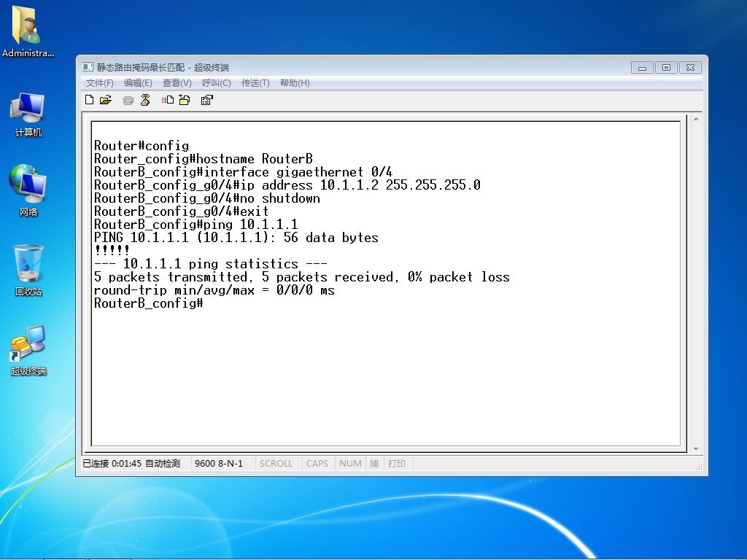Click the 'interface gigaethernet 0/4' line
This screenshot has width=747, height=560.
244,172
